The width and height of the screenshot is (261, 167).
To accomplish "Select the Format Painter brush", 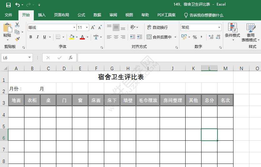I will (x=17, y=39).
